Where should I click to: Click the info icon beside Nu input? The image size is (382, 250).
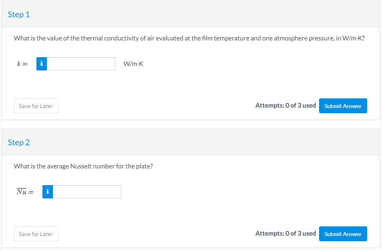[x=48, y=192]
